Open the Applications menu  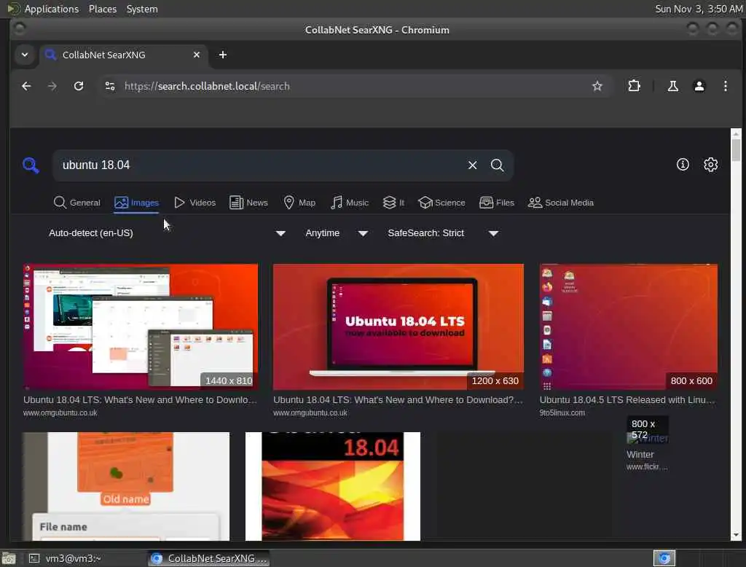[x=43, y=9]
